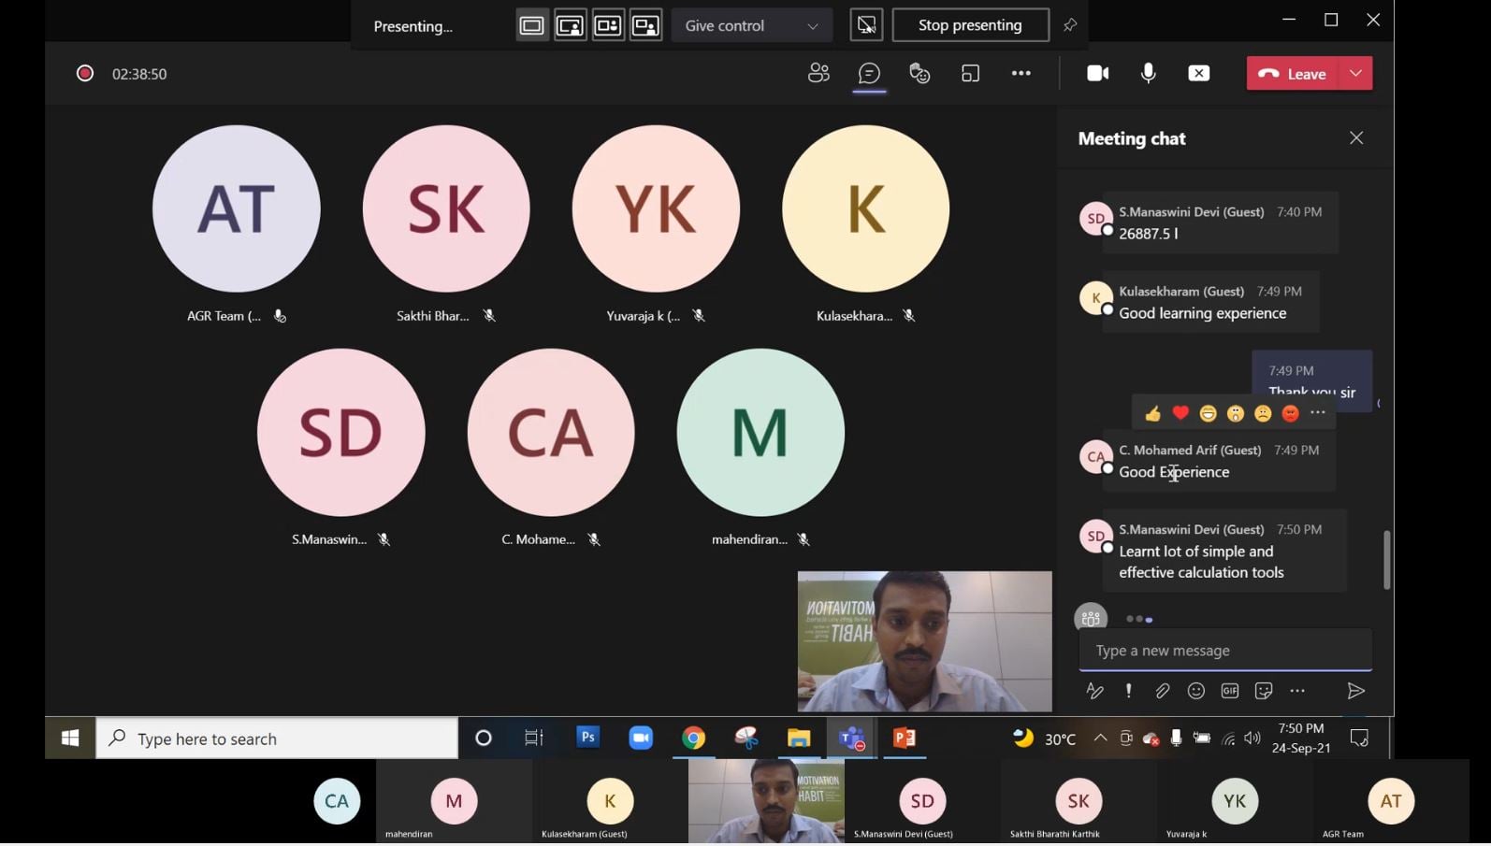The height and width of the screenshot is (846, 1491).
Task: Open the participants panel icon
Action: tap(818, 73)
